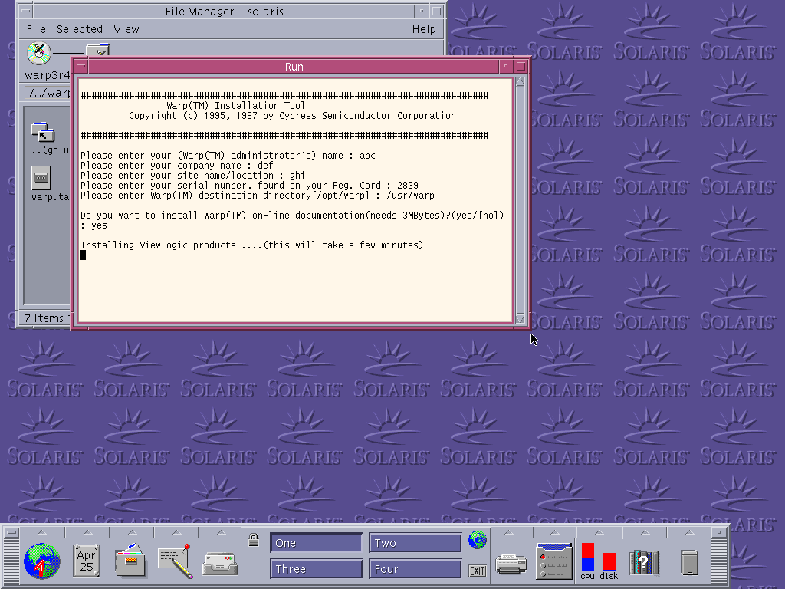Lock the screen with padlock icon

[x=253, y=540]
